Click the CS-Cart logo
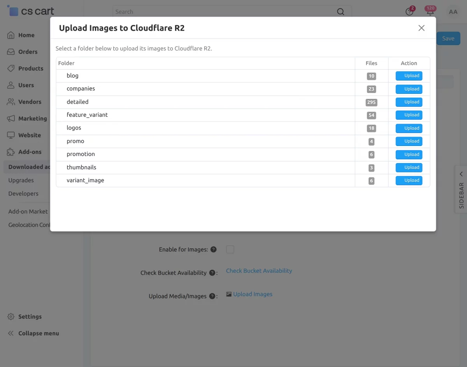467x367 pixels. pyautogui.click(x=31, y=11)
